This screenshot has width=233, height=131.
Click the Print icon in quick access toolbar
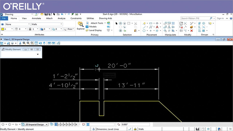[x=76, y=14]
